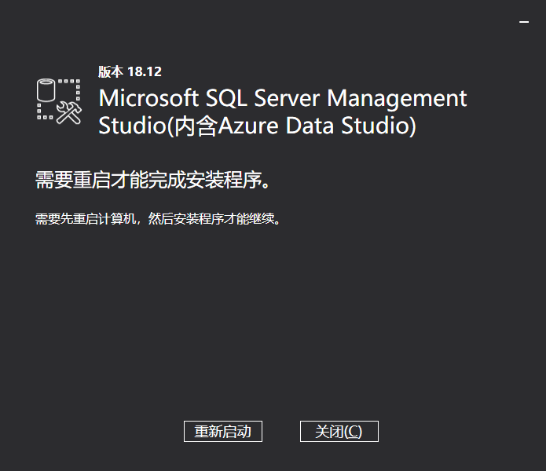
Task: Click the 版本 characters above the title
Action: 111,71
